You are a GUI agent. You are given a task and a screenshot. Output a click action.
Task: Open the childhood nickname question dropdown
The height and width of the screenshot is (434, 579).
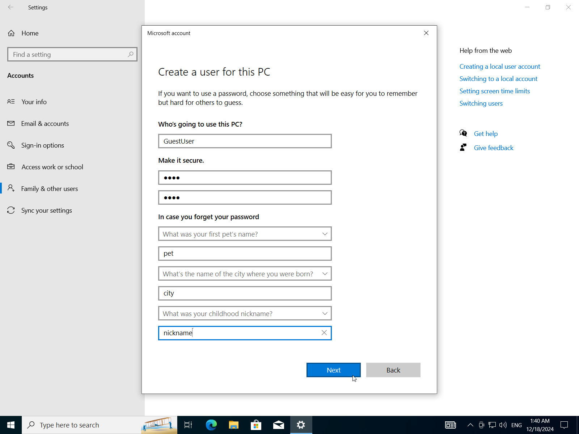325,314
